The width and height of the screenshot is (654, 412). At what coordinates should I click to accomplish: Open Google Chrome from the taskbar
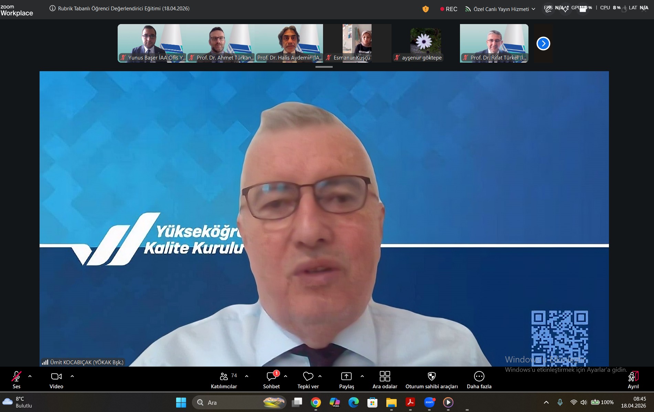pyautogui.click(x=315, y=402)
